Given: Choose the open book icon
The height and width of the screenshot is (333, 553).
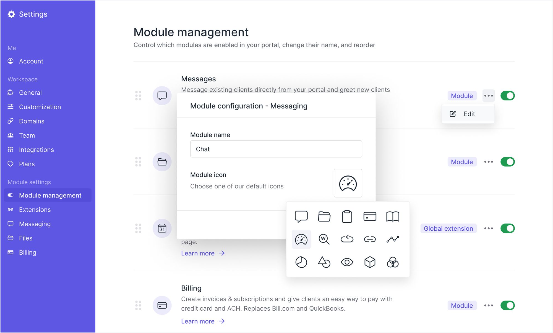Looking at the screenshot, I should (x=393, y=217).
